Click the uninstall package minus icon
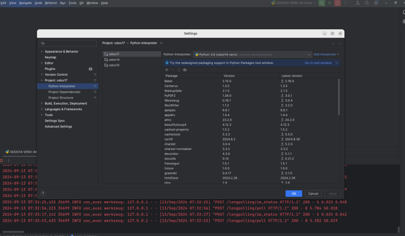Image resolution: width=405 pixels, height=236 pixels. 172,70
